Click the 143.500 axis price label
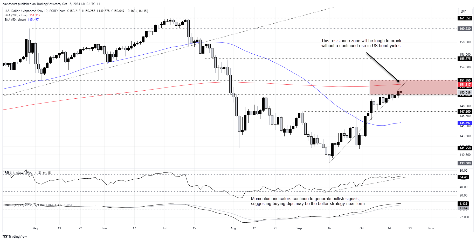The height and width of the screenshot is (241, 476). click(x=465, y=136)
